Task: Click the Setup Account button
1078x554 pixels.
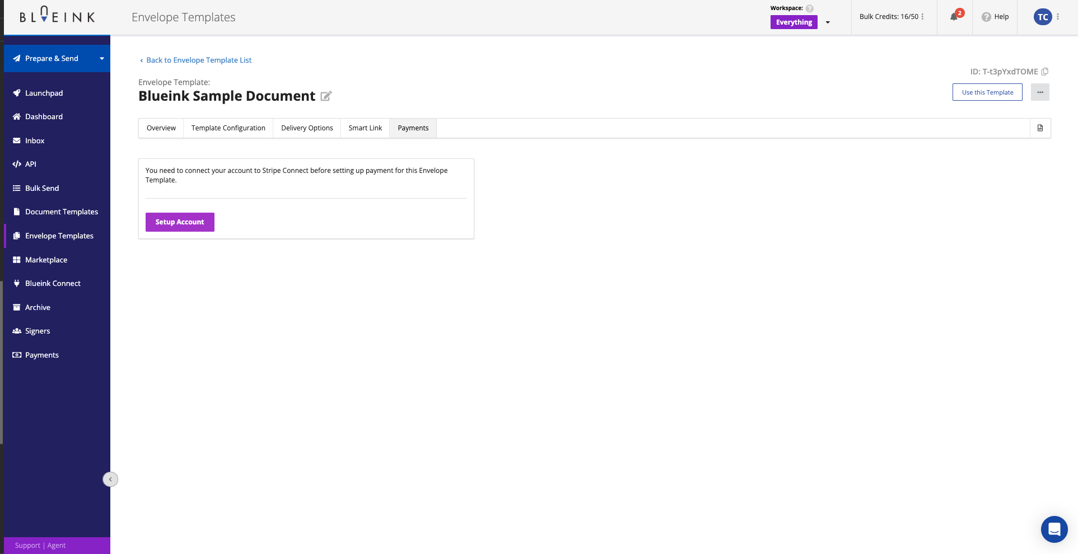Action: [180, 222]
